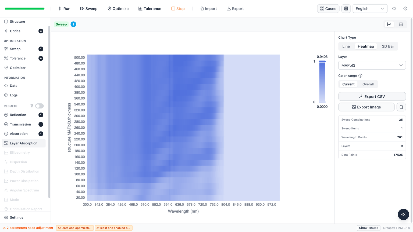This screenshot has height=232, width=413.
Task: Toggle light theme sun icon
Action: tap(394, 9)
